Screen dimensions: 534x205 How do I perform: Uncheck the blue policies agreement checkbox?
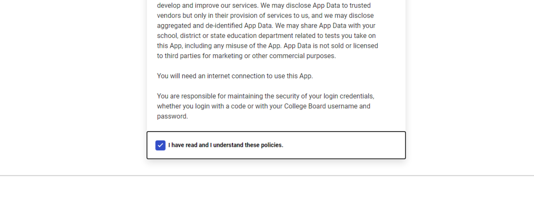pyautogui.click(x=160, y=145)
